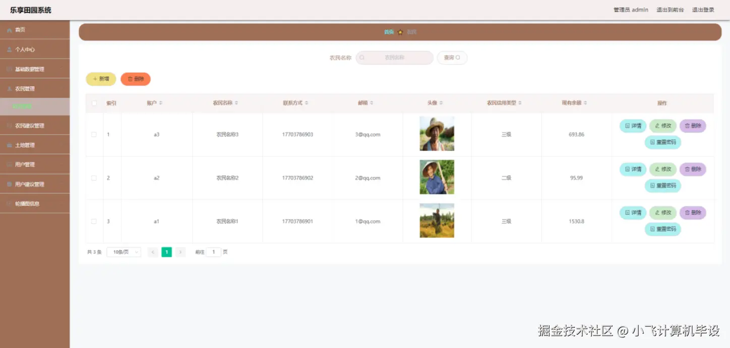Click the 二级 credit type cell

[506, 178]
